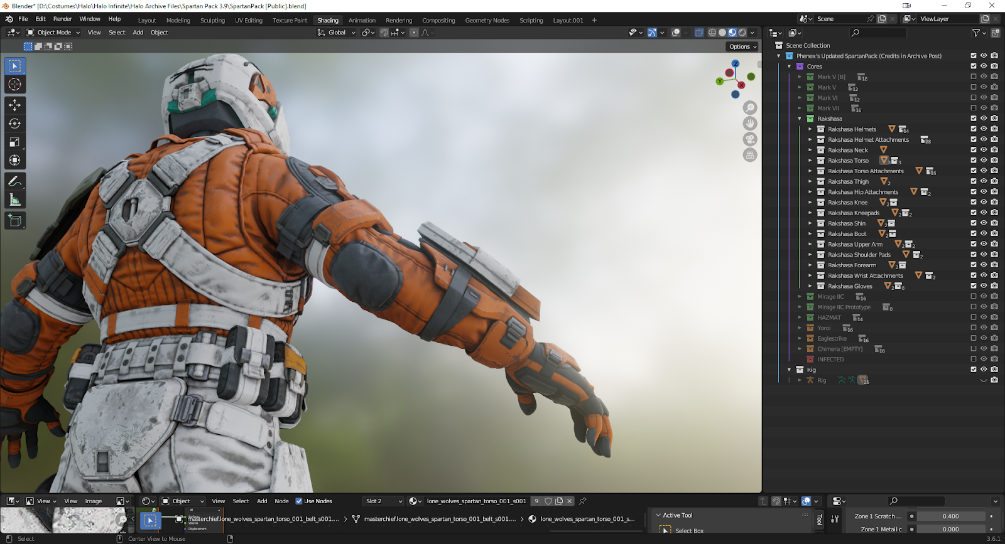Click the outliner search field
The image size is (1005, 544).
878,33
